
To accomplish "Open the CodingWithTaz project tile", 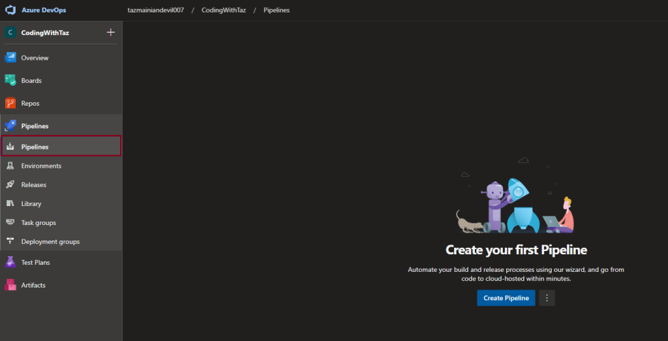I will coord(45,33).
